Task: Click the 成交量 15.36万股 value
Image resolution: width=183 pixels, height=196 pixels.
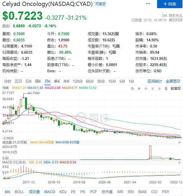Action: pyautogui.click(x=111, y=34)
